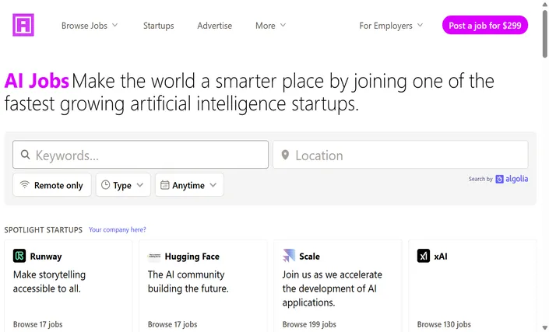This screenshot has height=332, width=549.
Task: Click the Runway company logo icon
Action: click(x=19, y=256)
